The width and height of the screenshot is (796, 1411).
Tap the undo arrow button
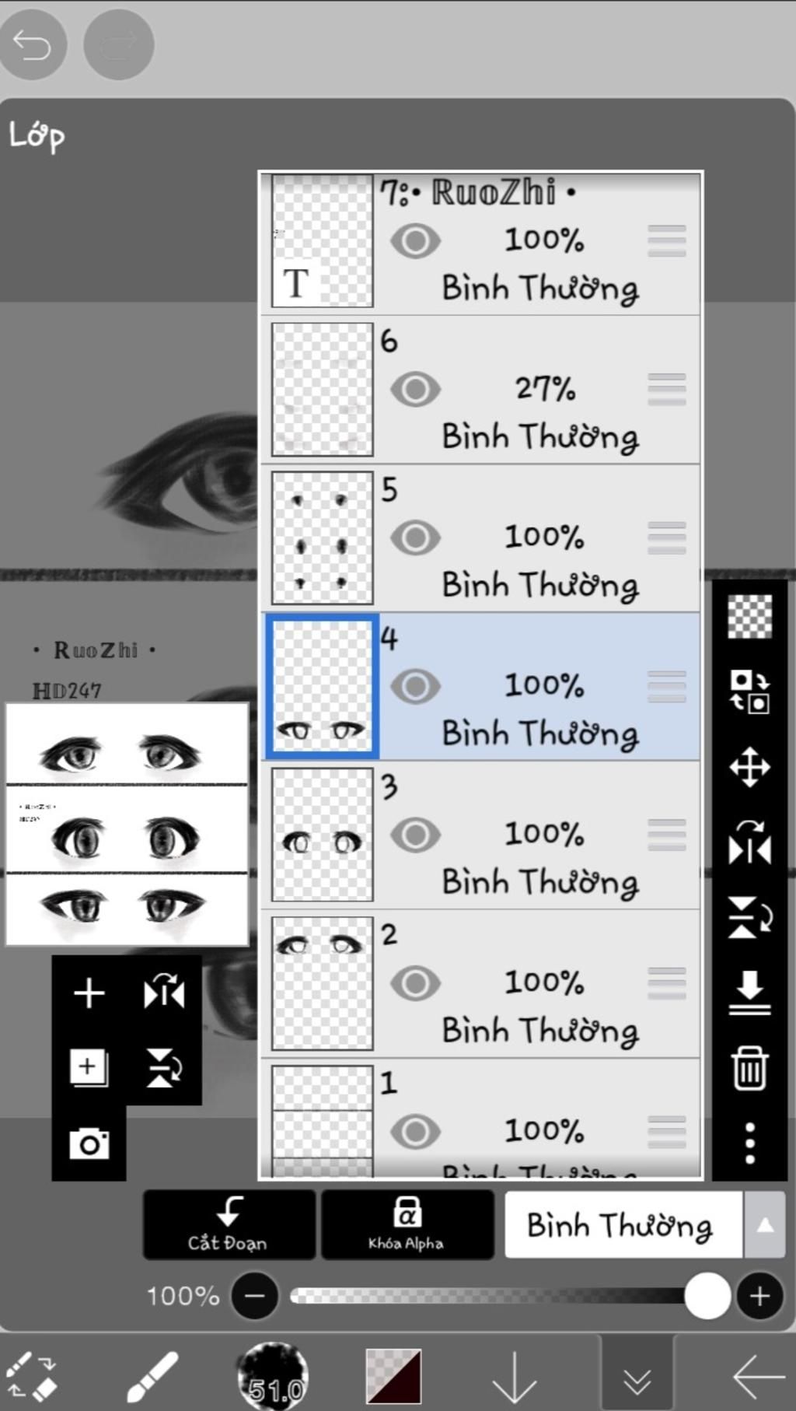[33, 45]
